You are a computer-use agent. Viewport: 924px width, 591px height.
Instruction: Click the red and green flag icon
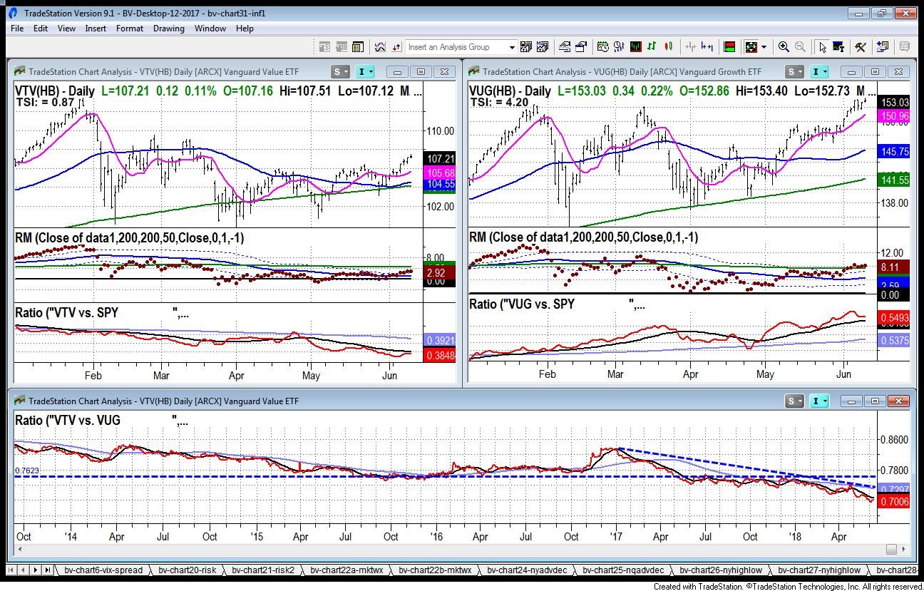pos(729,47)
